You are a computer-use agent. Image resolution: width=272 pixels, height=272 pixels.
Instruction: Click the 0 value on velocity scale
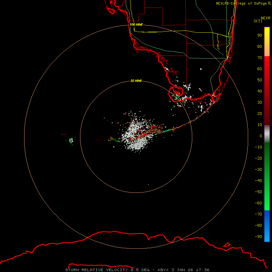pyautogui.click(x=261, y=136)
